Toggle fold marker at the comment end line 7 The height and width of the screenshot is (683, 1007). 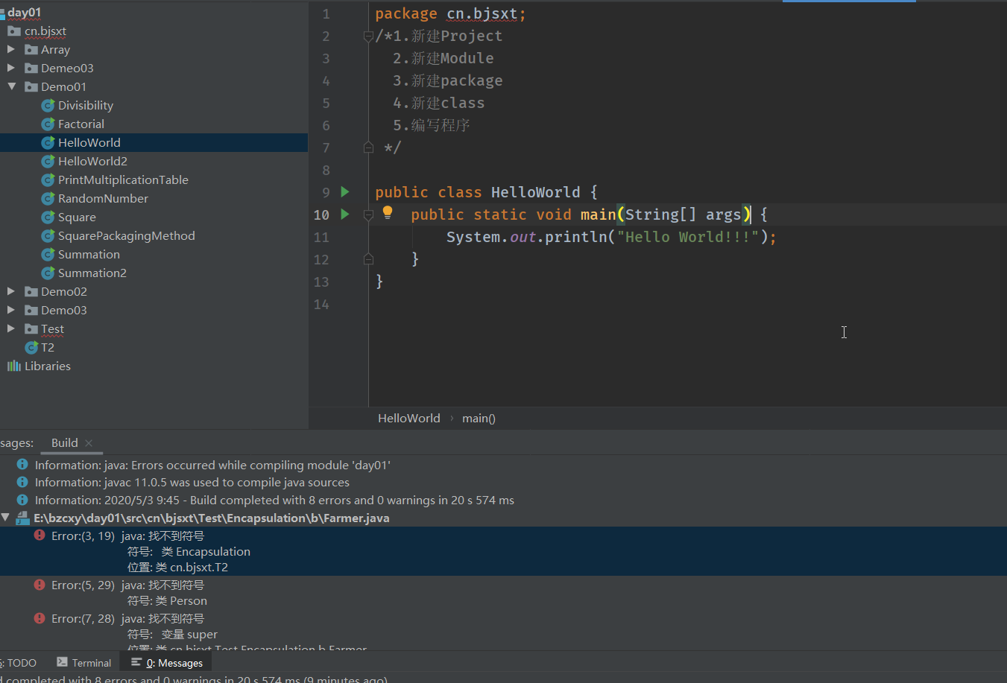tap(368, 147)
